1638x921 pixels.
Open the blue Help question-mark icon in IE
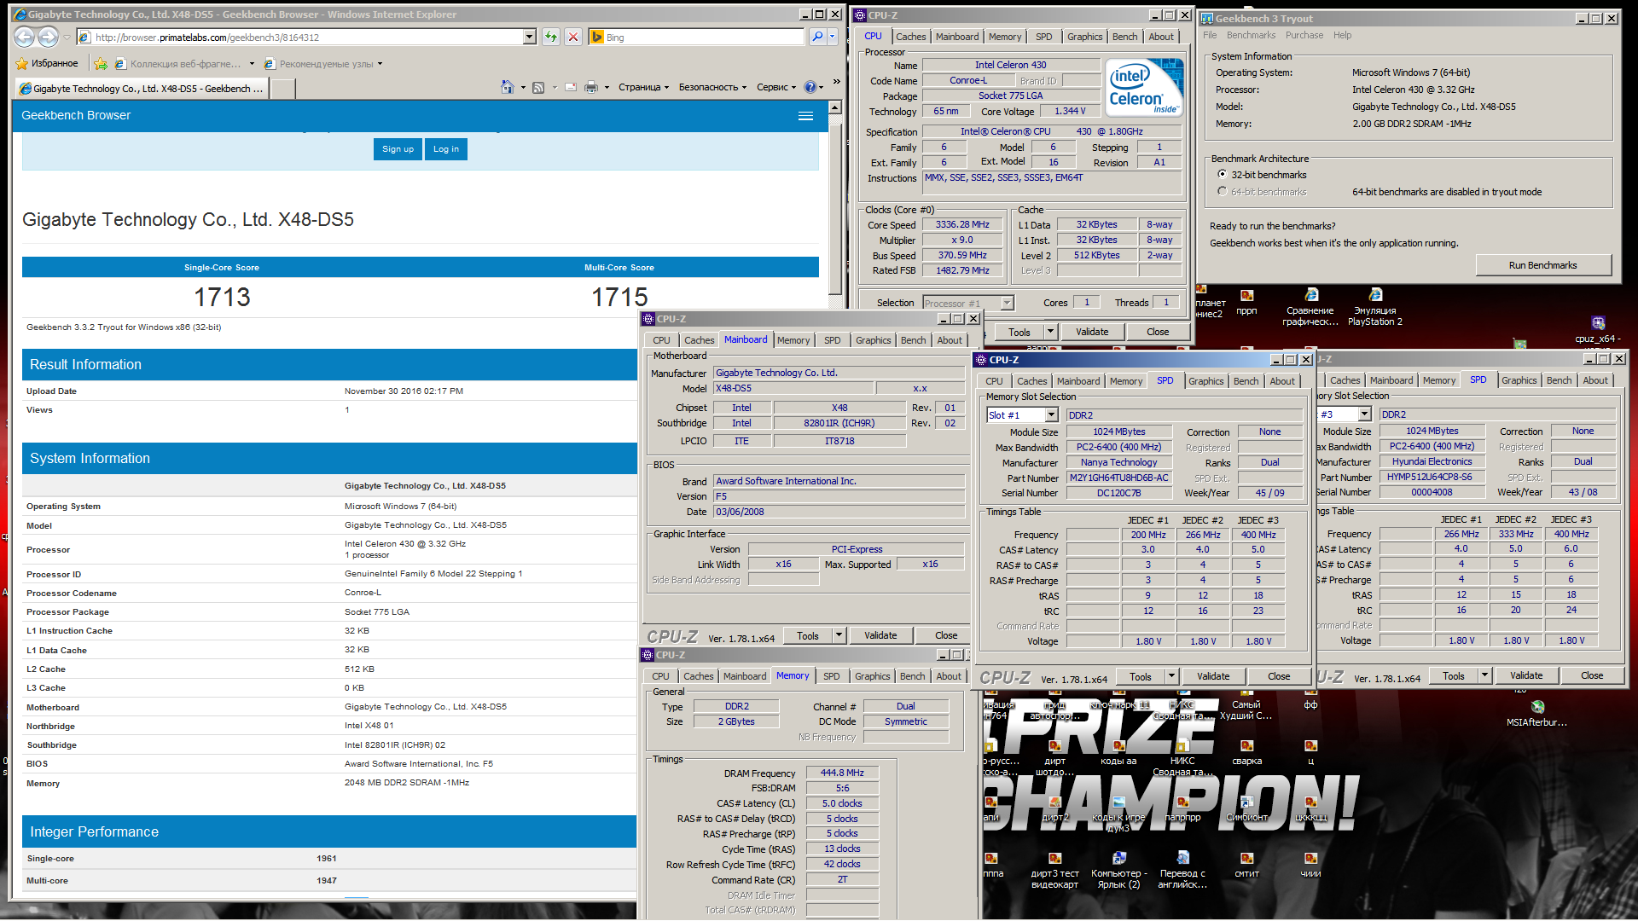(x=810, y=87)
